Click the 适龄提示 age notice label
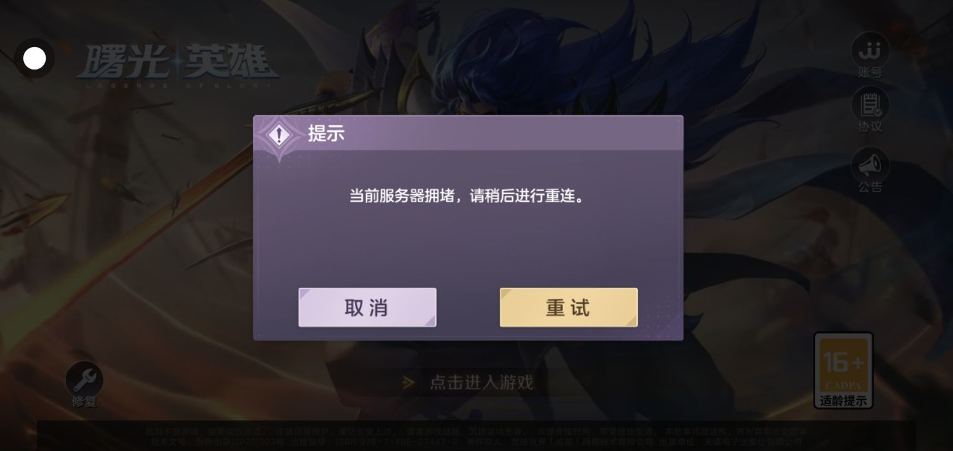953x451 pixels. point(843,401)
